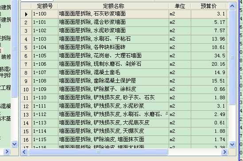Click the table's horizontal scrollbar left arrow

(24, 152)
